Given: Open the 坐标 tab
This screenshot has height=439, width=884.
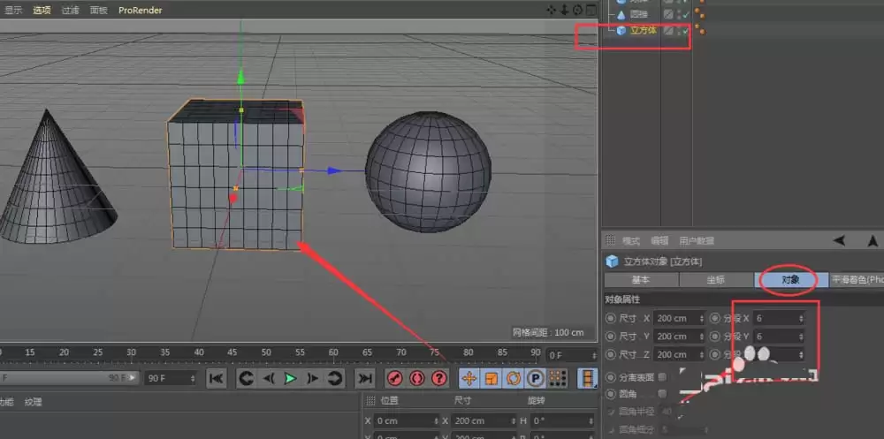Looking at the screenshot, I should tap(715, 279).
